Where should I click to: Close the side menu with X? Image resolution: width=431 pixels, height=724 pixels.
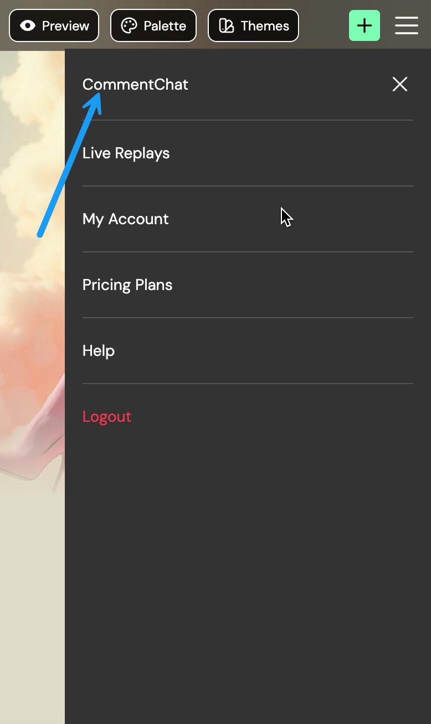[x=399, y=84]
